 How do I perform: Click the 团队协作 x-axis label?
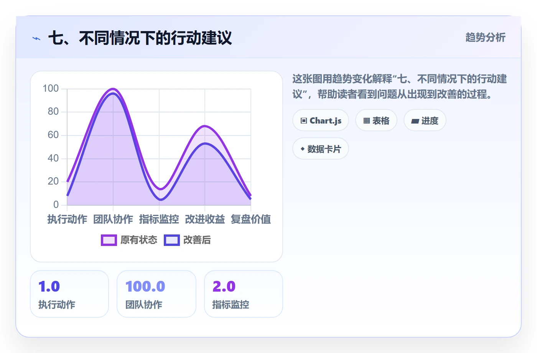pyautogui.click(x=113, y=219)
